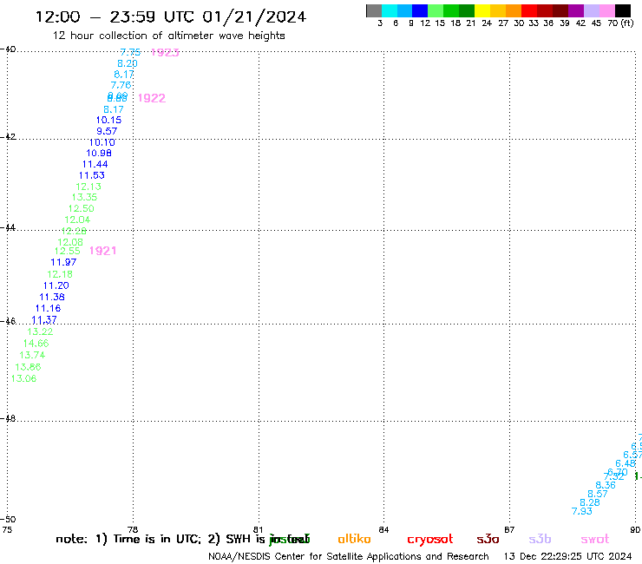Viewport: 642px width, 564px height.
Task: Click the pure blue swatch in the legend
Action: point(420,10)
